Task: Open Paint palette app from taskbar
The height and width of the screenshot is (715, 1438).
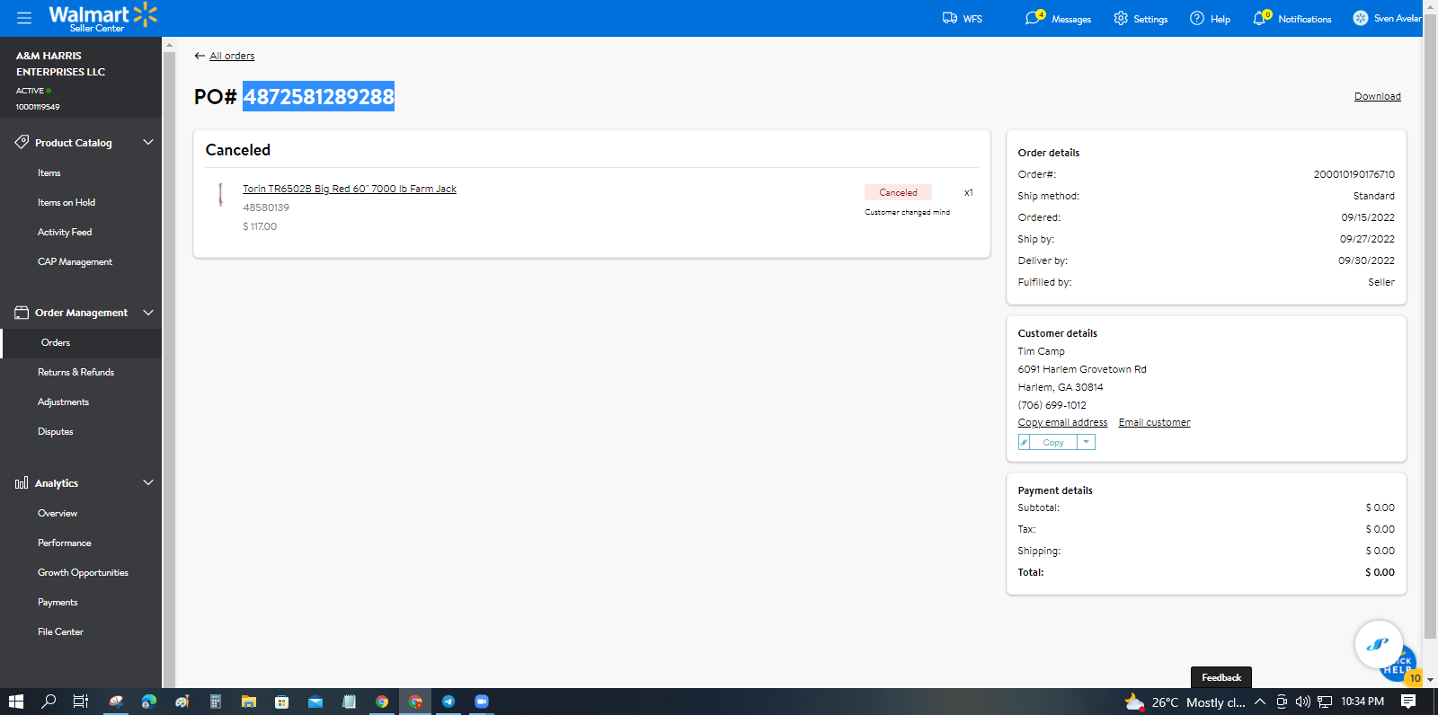Action: pyautogui.click(x=182, y=702)
